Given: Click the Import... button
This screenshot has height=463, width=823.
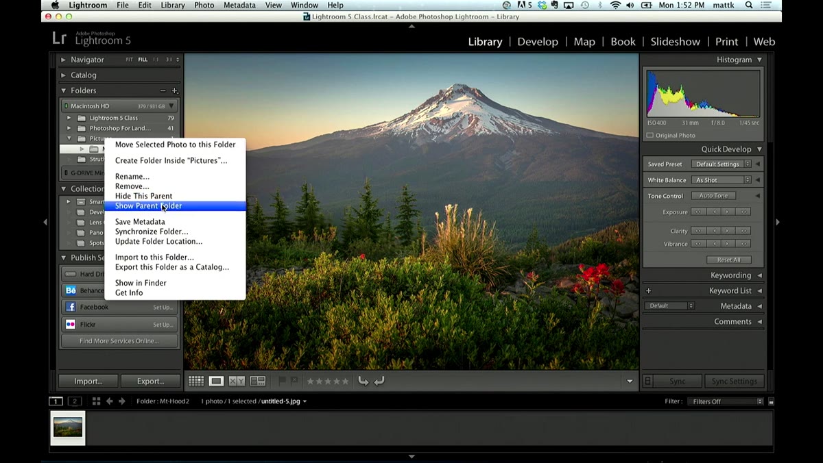Looking at the screenshot, I should click(x=88, y=381).
